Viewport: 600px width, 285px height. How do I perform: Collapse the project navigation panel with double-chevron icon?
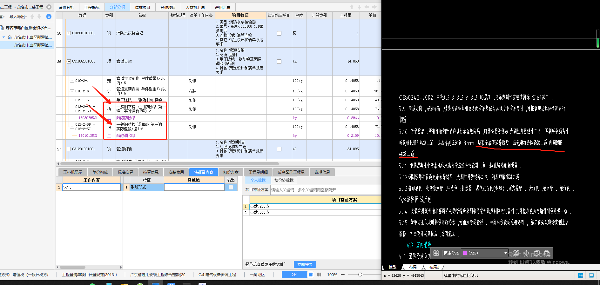(x=49, y=7)
